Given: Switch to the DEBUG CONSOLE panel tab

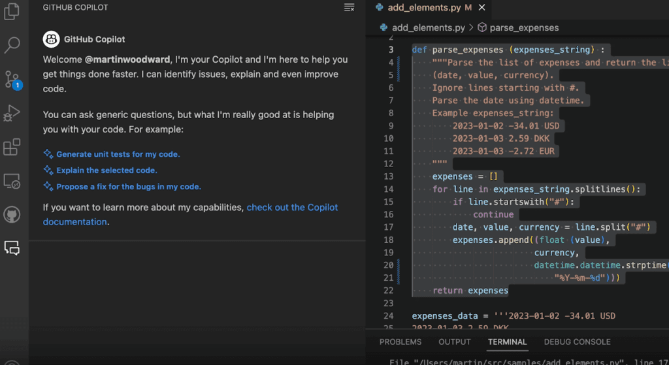Looking at the screenshot, I should 578,342.
